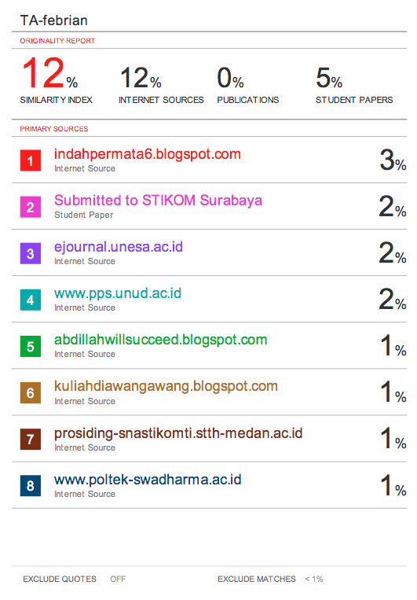Open prosiding-snastikomti.stth-medan.ac.id source link
The height and width of the screenshot is (600, 417).
tap(178, 433)
